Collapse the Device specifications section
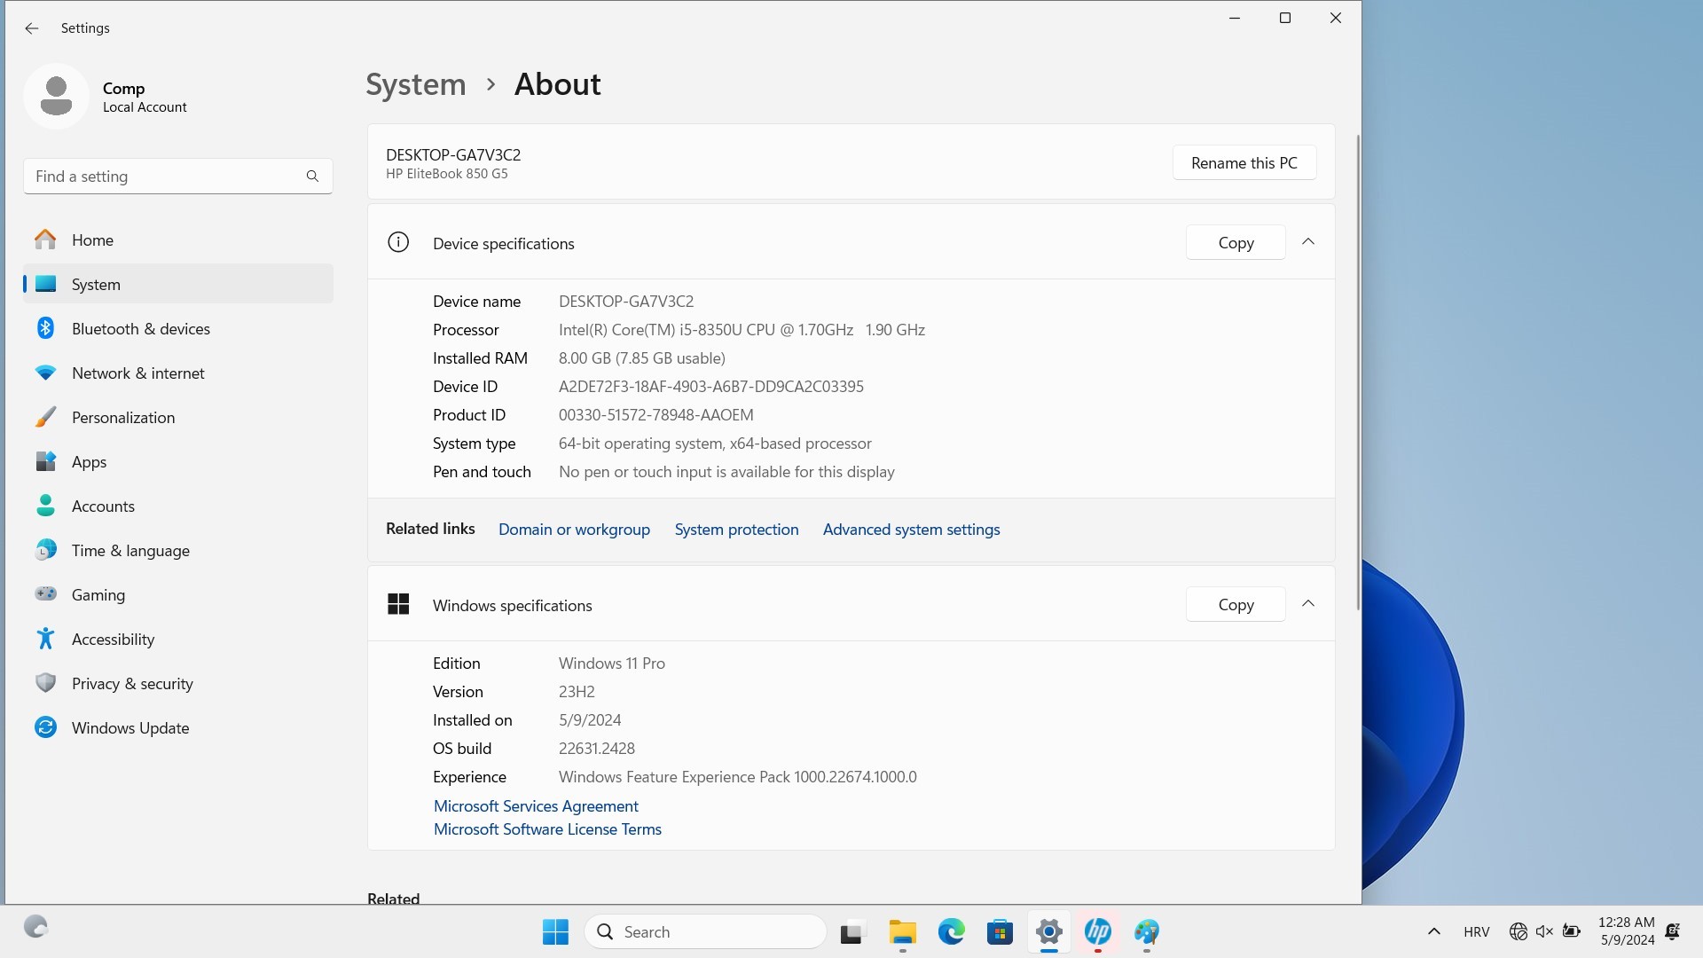Image resolution: width=1703 pixels, height=958 pixels. tap(1307, 242)
